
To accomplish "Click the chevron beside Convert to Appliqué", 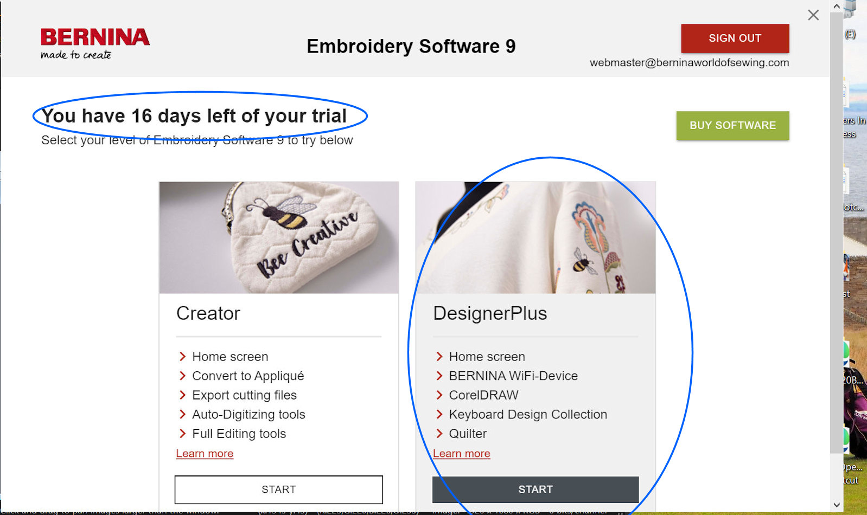I will [182, 376].
